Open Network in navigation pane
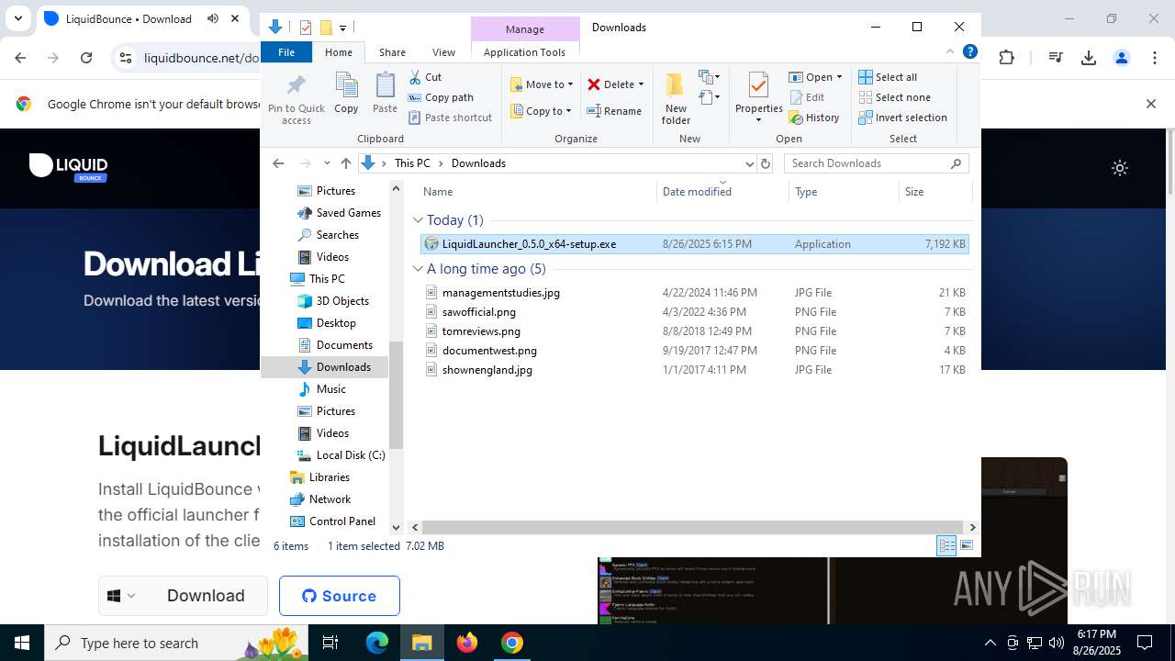 (x=320, y=499)
